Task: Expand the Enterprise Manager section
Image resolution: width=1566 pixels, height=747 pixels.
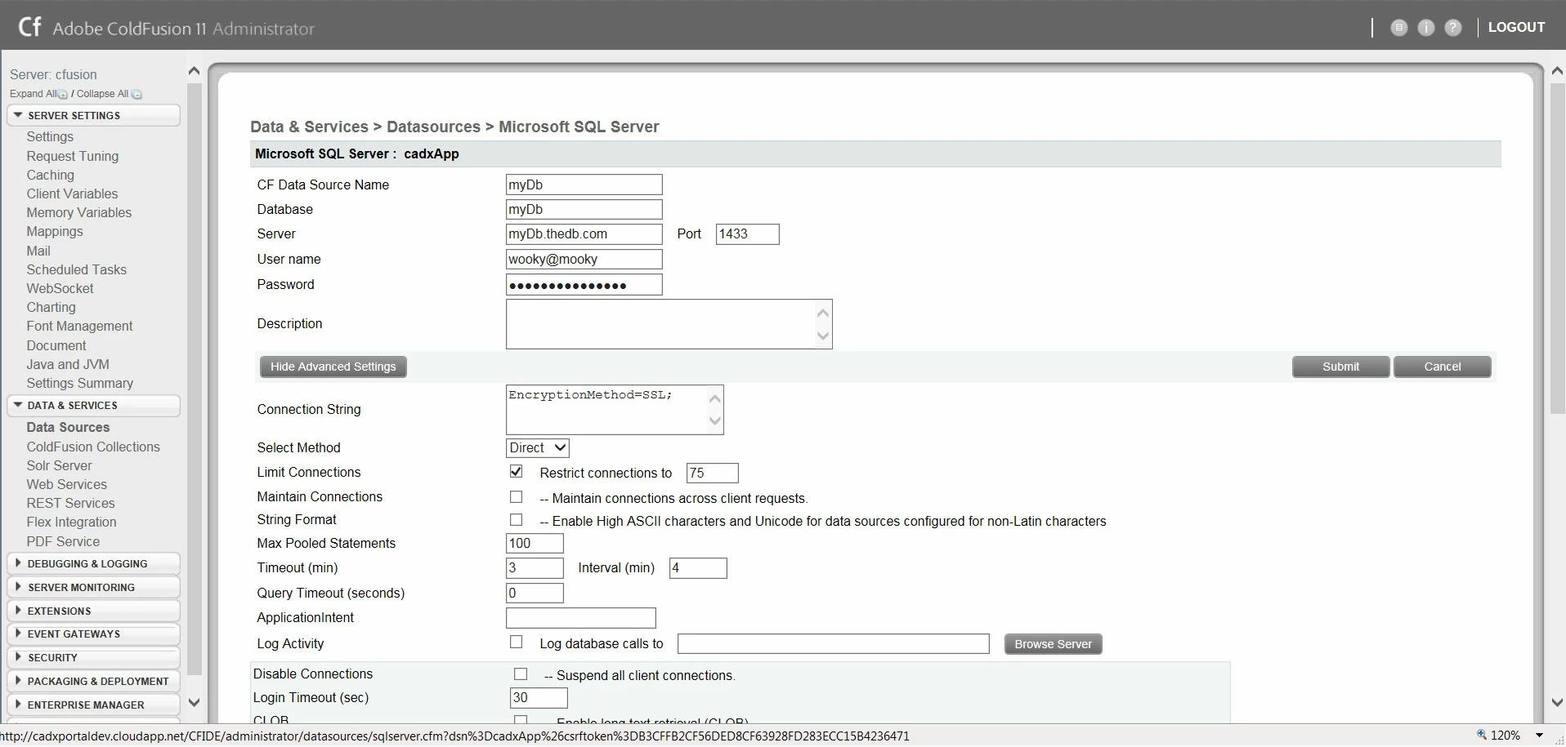Action: point(93,705)
